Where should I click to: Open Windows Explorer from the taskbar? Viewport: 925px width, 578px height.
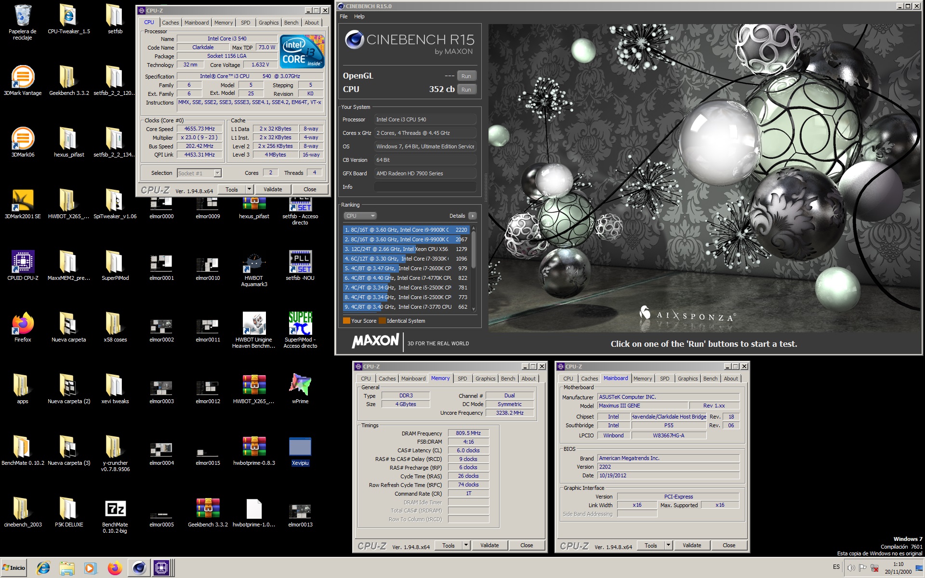[67, 568]
